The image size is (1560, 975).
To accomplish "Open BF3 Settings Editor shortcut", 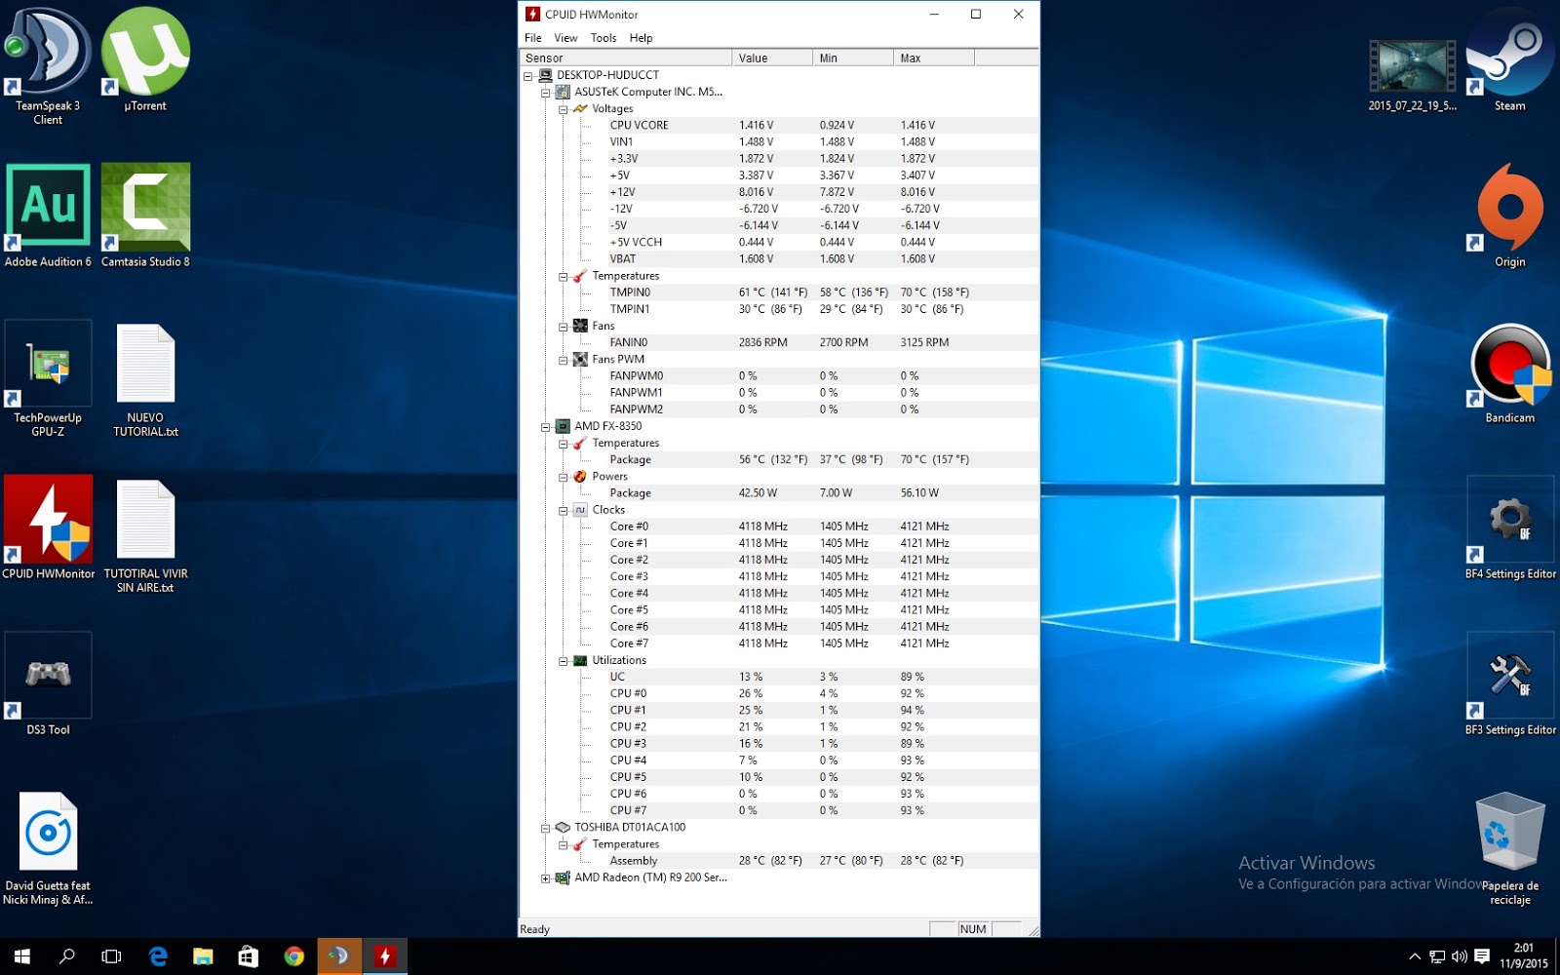I will click(x=1509, y=683).
